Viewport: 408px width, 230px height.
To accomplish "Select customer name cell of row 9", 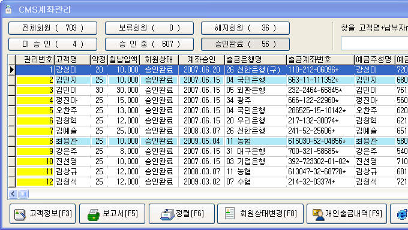I will [x=72, y=152].
